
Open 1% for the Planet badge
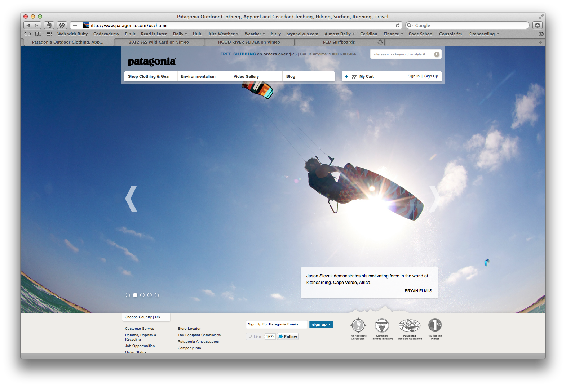click(x=435, y=329)
